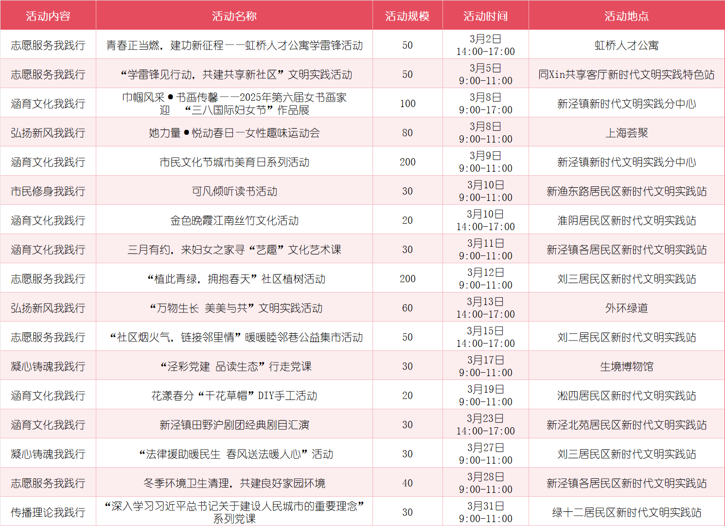Click the 活动地点 column header
Viewport: 725px width, 526px height.
[626, 15]
